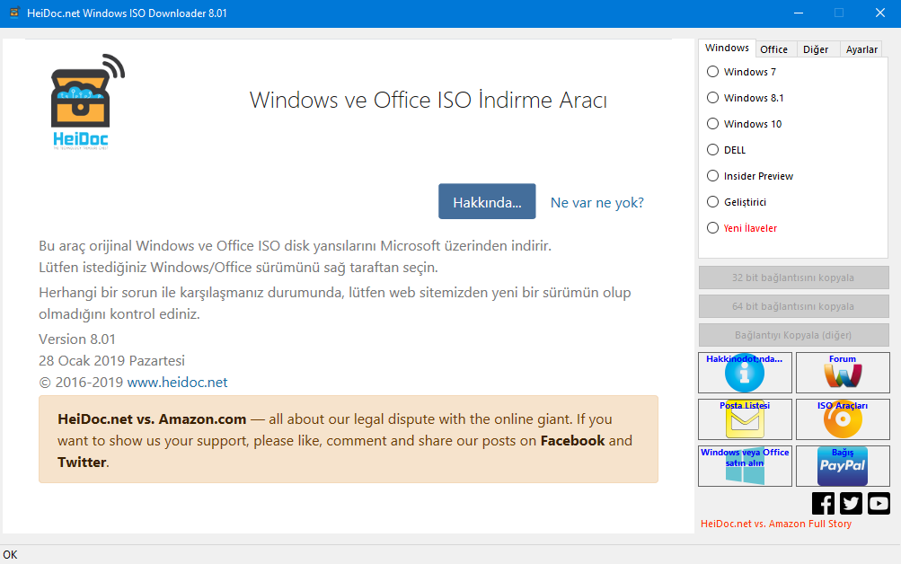Open the Posta Listesi envelope button
This screenshot has height=564, width=901.
(745, 419)
